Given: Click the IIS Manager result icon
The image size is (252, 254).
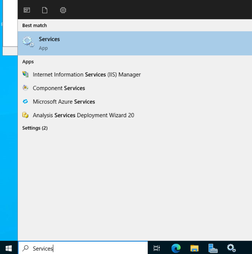Looking at the screenshot, I should click(x=25, y=74).
